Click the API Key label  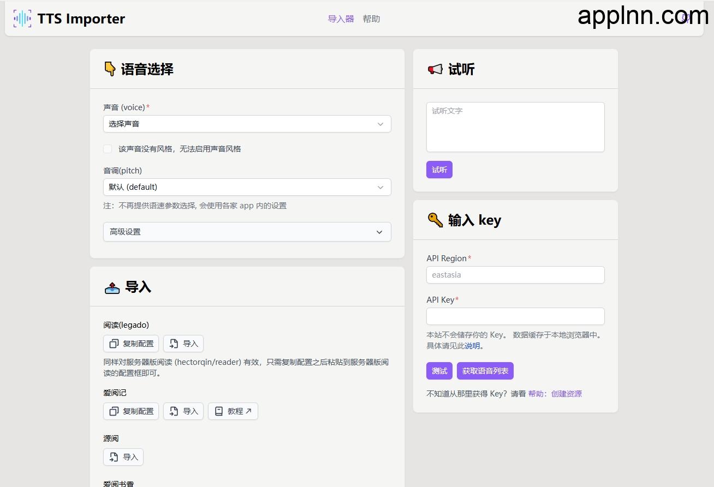coord(441,300)
